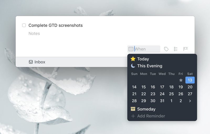
Task: Pick date 14 in calendar
Action: (x=134, y=87)
